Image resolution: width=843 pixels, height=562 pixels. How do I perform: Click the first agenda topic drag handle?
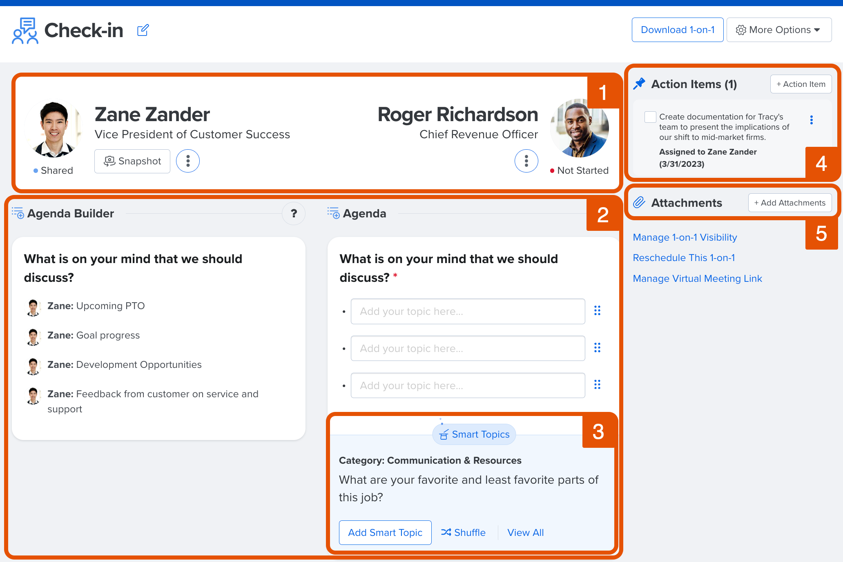(597, 311)
